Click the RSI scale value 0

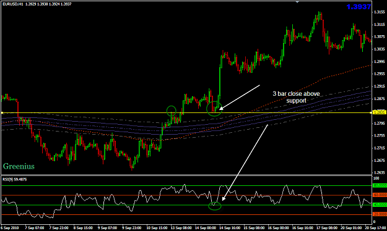(x=375, y=222)
